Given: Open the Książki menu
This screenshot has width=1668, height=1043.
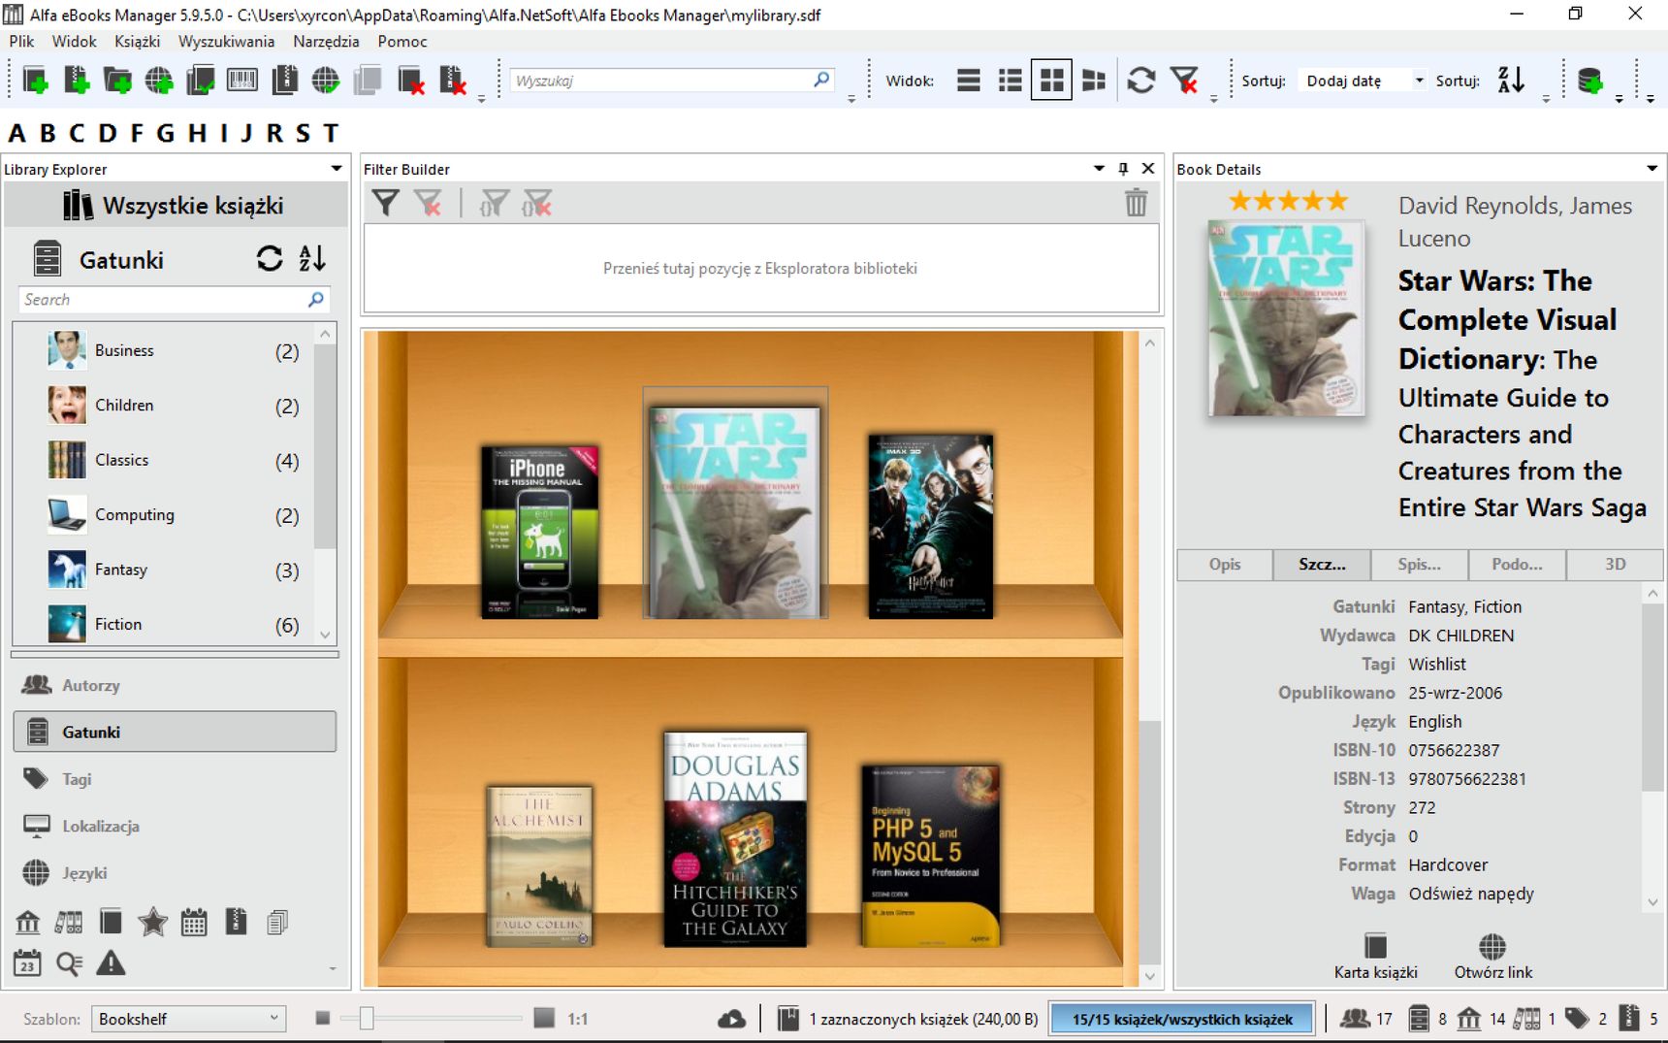Looking at the screenshot, I should coord(137,41).
